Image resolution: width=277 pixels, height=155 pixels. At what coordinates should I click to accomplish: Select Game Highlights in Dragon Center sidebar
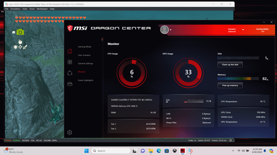point(86,80)
